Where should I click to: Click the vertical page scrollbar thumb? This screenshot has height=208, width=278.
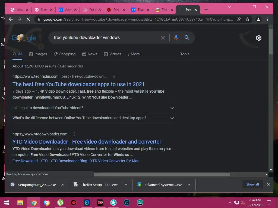[x=271, y=41]
